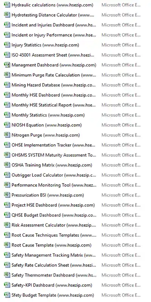Select the Project HSE Dashboard icon

(7, 205)
